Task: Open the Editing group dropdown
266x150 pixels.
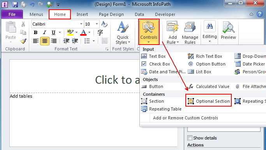Action: coord(210,32)
